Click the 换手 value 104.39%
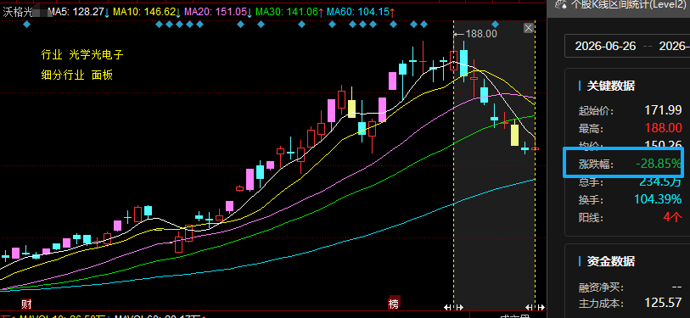 pos(658,199)
